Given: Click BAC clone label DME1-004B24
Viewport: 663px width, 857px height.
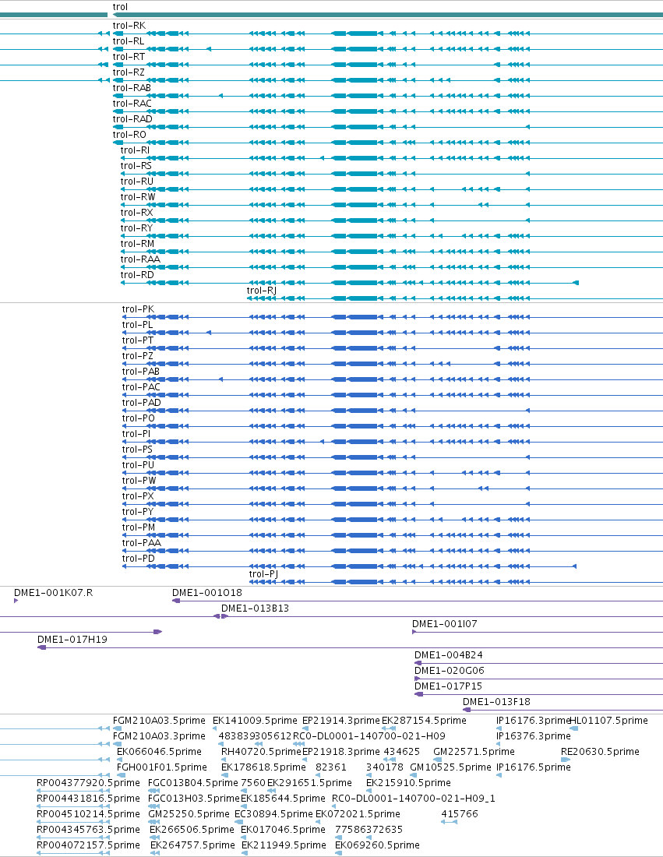Looking at the screenshot, I should pyautogui.click(x=448, y=655).
